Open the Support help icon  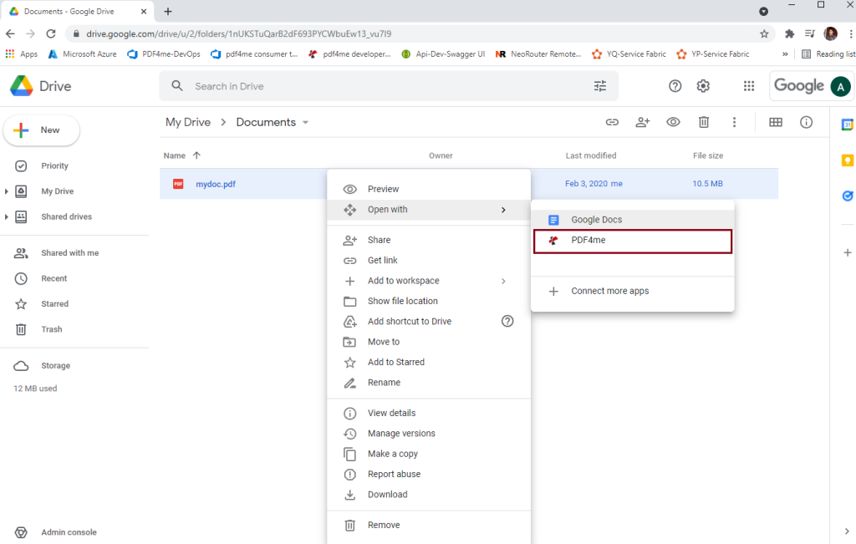coord(675,86)
